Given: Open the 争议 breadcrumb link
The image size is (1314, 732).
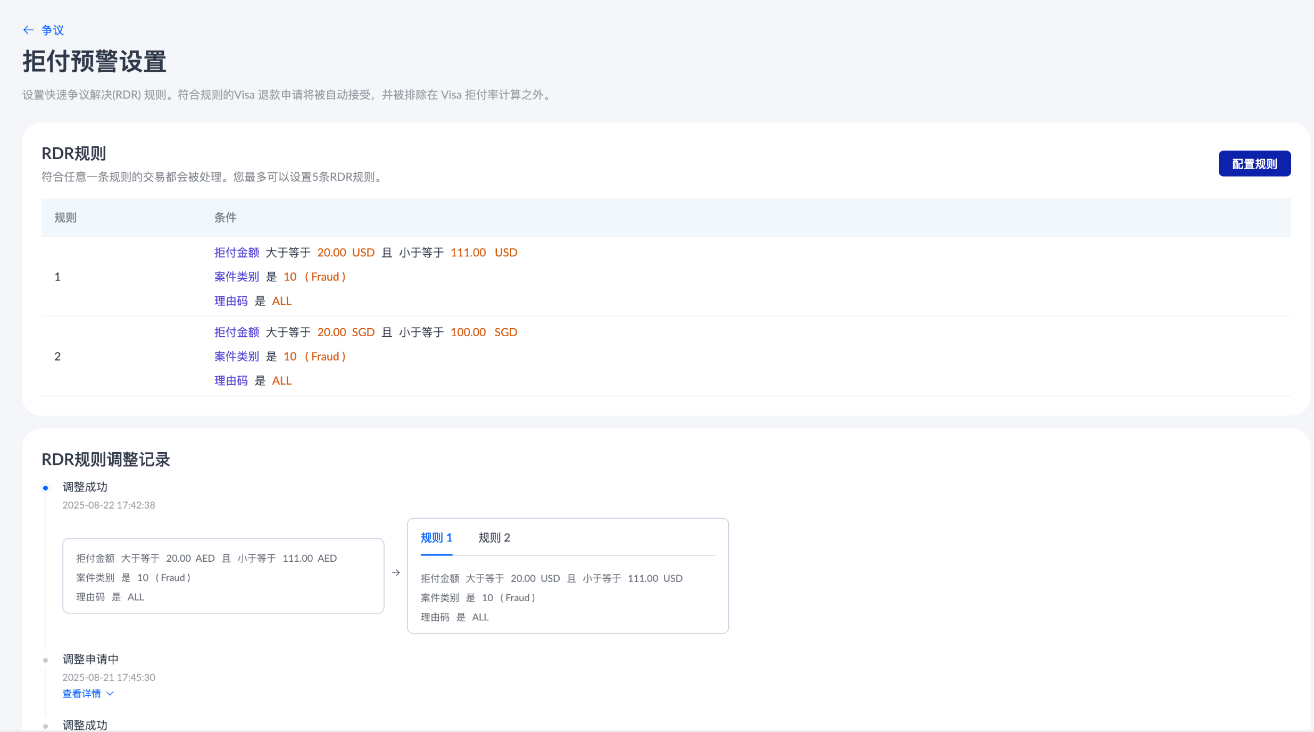Looking at the screenshot, I should pos(53,30).
